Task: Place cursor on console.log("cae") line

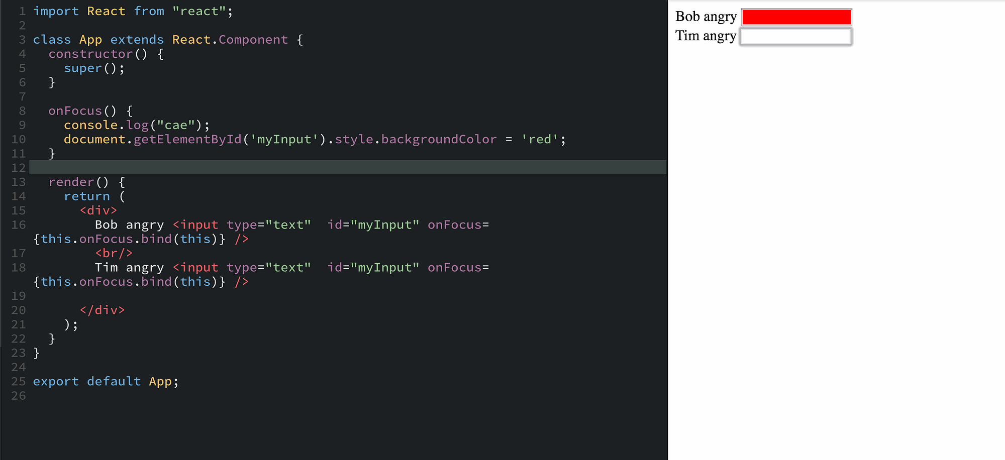Action: coord(136,125)
